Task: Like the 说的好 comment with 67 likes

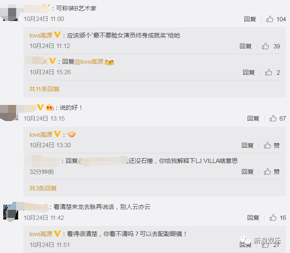Action: pos(273,118)
